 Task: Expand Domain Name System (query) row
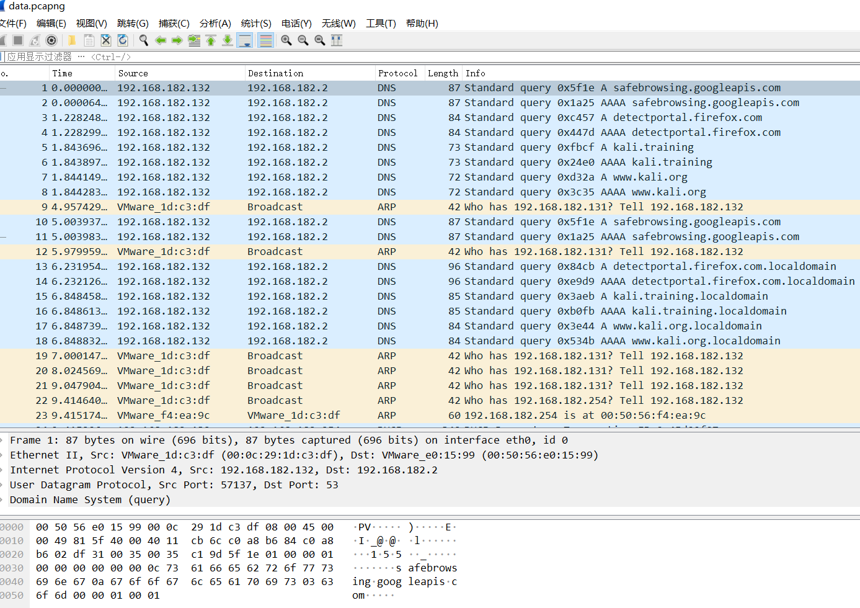click(x=430, y=500)
